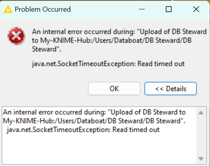The height and width of the screenshot is (166, 210).
Task: Click the My-KNIME-Hub path line in details pane
Action: (94, 121)
